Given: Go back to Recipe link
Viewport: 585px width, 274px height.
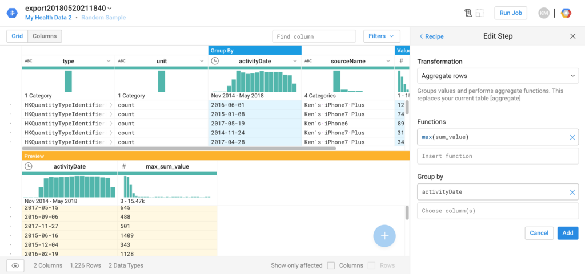Looking at the screenshot, I should [x=431, y=36].
